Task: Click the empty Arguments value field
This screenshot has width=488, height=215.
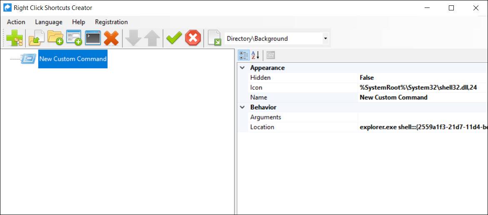Action: [x=423, y=117]
